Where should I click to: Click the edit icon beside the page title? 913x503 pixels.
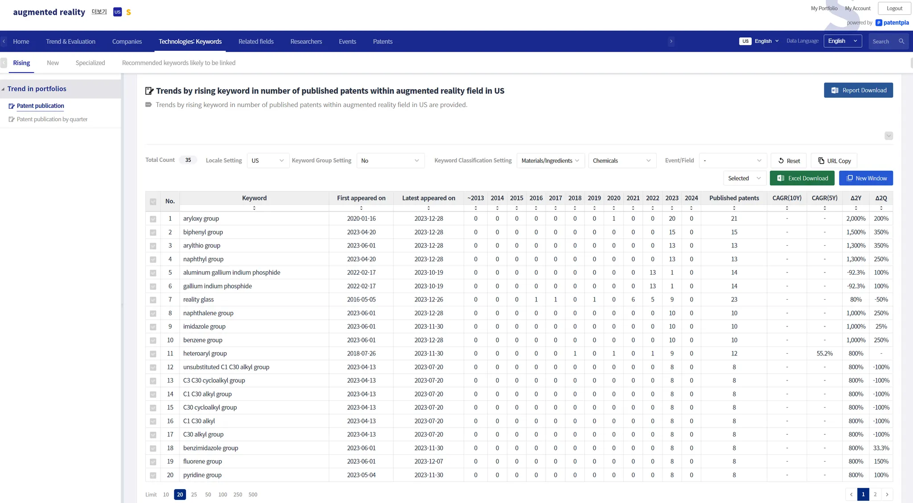coord(149,91)
